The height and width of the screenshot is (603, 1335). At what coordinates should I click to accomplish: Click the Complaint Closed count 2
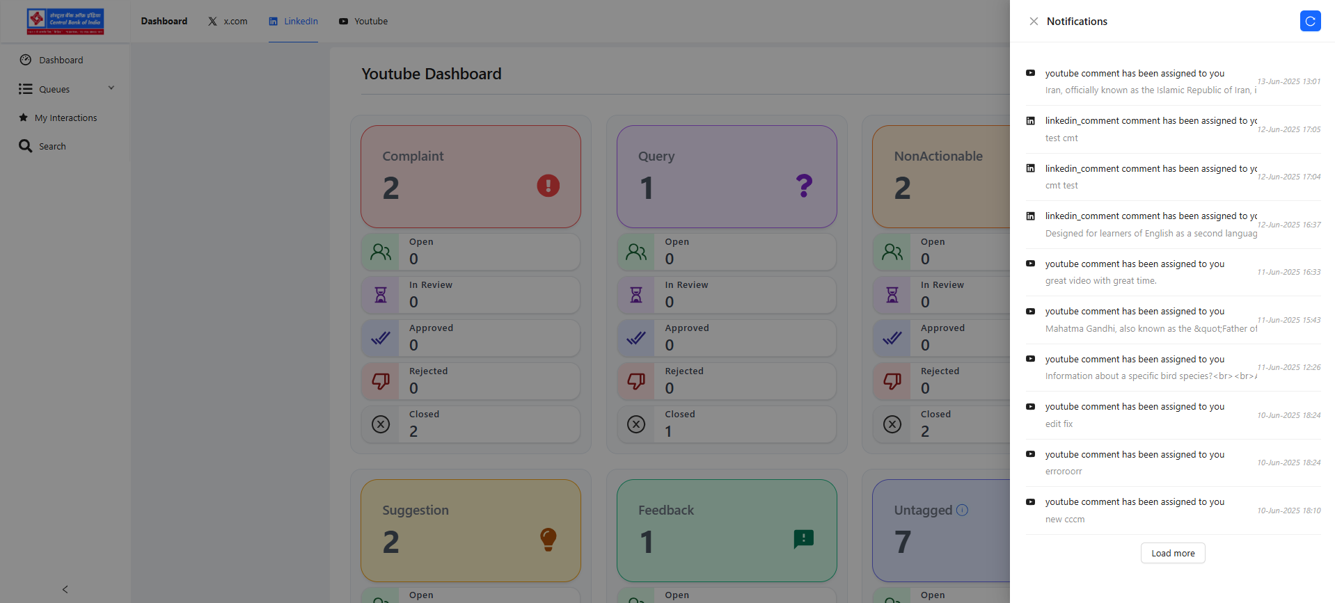pos(413,431)
